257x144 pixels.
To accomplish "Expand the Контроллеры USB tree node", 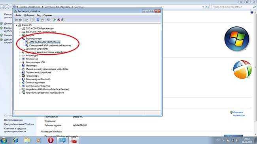I will 20,62.
